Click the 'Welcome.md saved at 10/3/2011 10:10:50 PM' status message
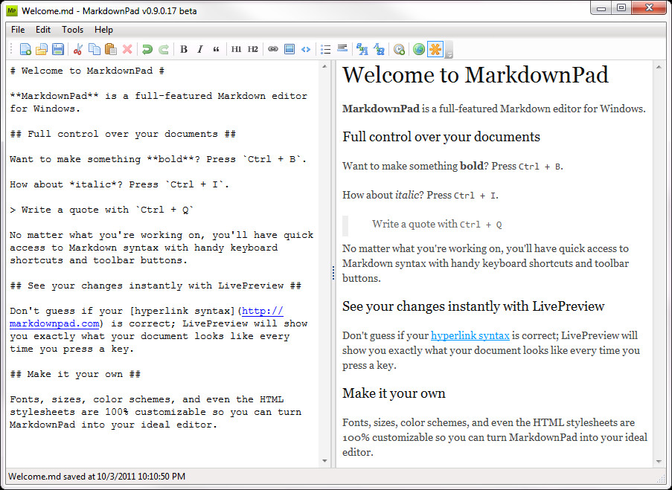The height and width of the screenshot is (490, 672). (x=97, y=477)
